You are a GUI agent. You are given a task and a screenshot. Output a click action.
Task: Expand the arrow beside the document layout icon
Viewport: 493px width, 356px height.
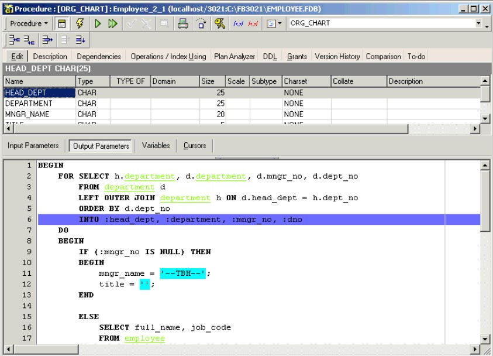280,23
